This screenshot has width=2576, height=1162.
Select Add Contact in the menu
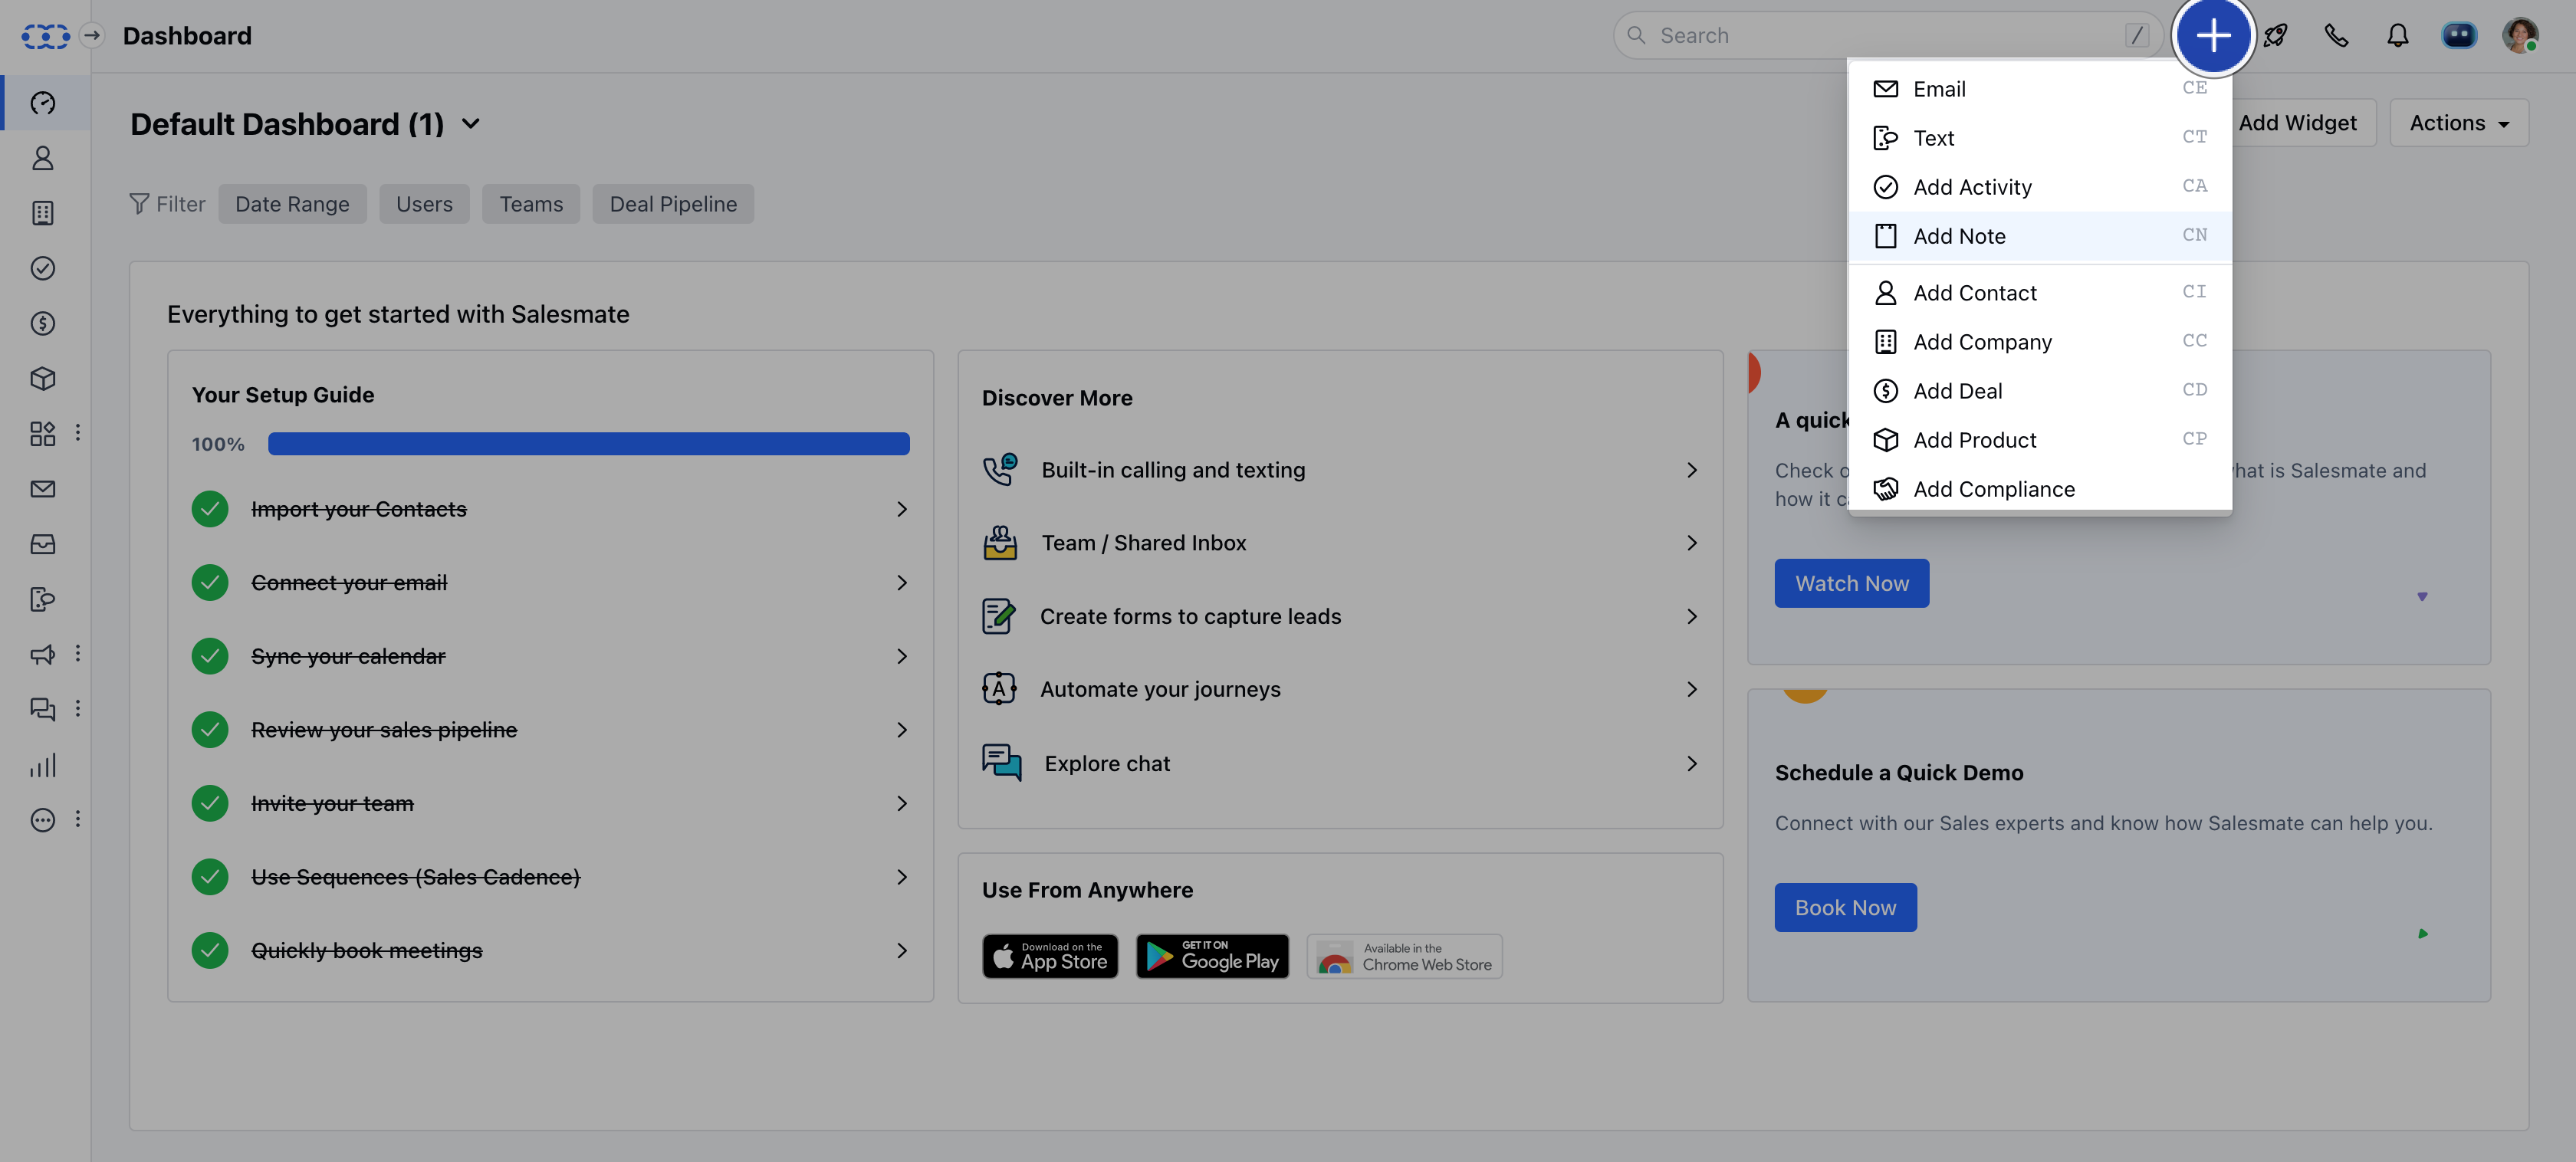[x=2040, y=293]
